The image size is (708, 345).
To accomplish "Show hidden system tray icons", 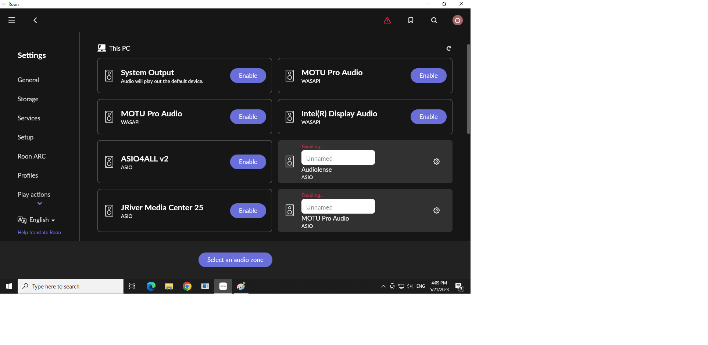I will pos(383,286).
